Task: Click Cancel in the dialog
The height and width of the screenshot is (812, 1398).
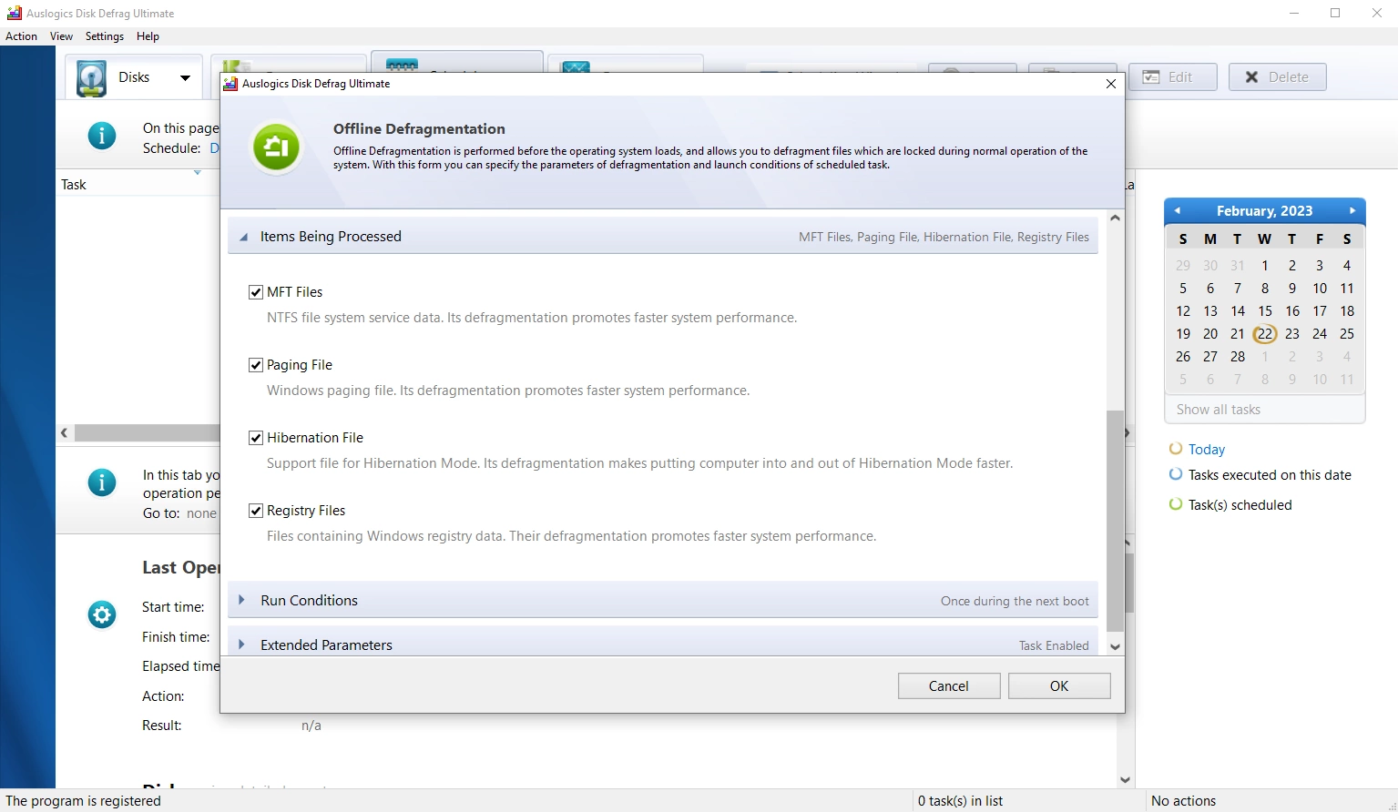Action: pos(949,685)
